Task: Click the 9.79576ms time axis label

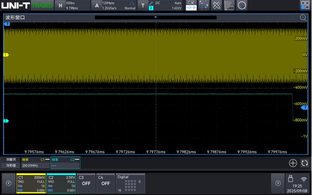Action: point(34,152)
